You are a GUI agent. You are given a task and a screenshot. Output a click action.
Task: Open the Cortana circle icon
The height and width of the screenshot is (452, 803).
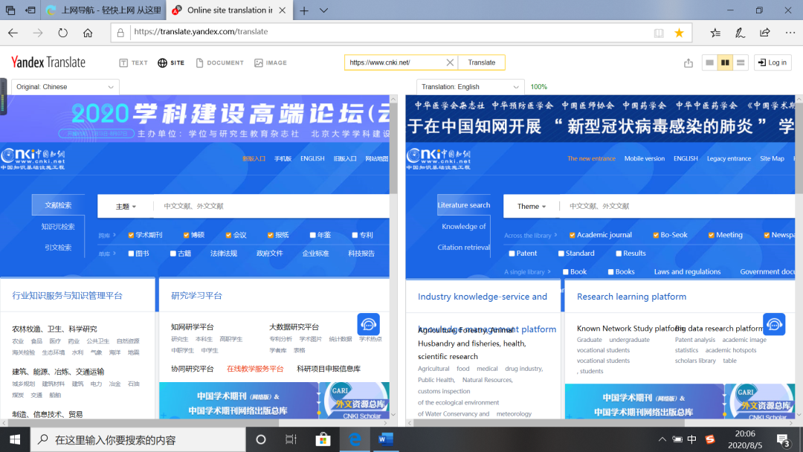coord(261,439)
